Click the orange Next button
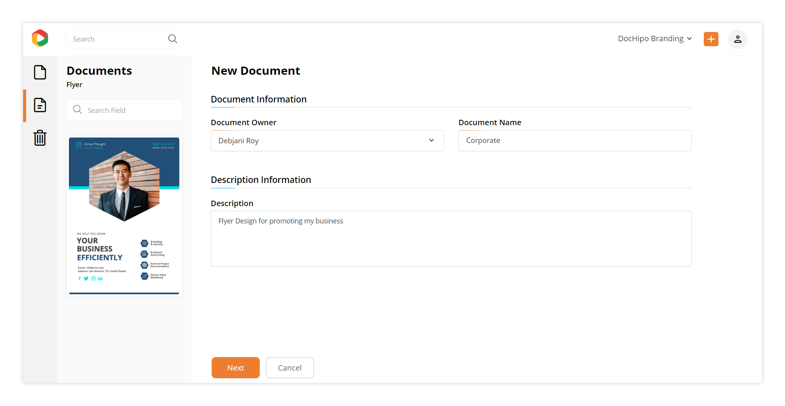This screenshot has width=785, height=406. [x=235, y=367]
